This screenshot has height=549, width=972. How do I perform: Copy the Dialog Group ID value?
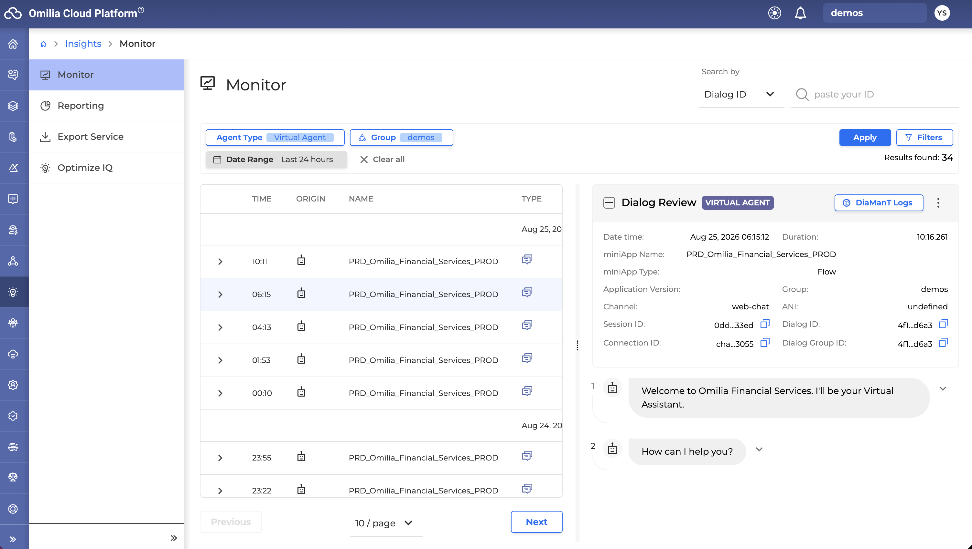[943, 342]
